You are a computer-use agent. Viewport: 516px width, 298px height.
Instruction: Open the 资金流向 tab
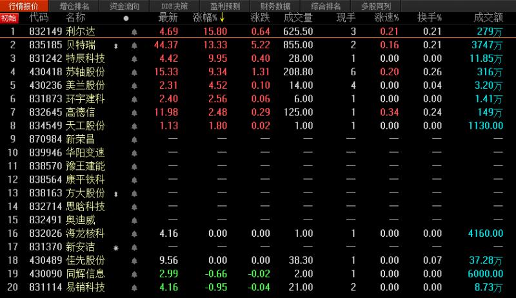124,6
